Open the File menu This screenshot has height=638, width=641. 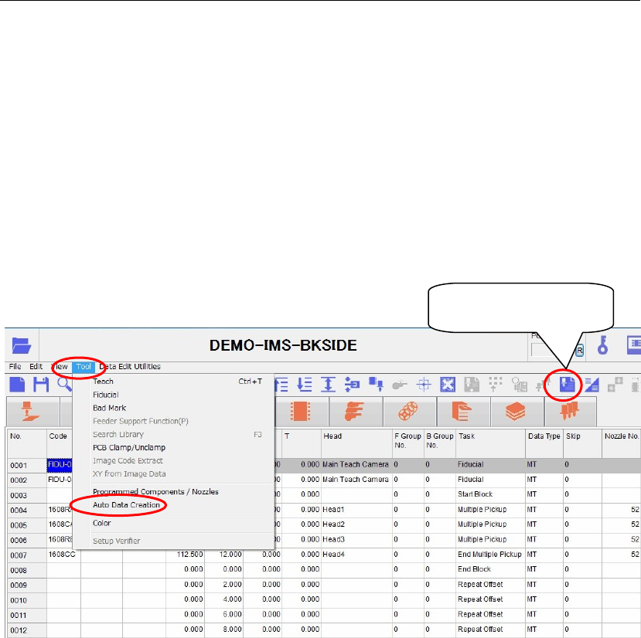(x=15, y=366)
